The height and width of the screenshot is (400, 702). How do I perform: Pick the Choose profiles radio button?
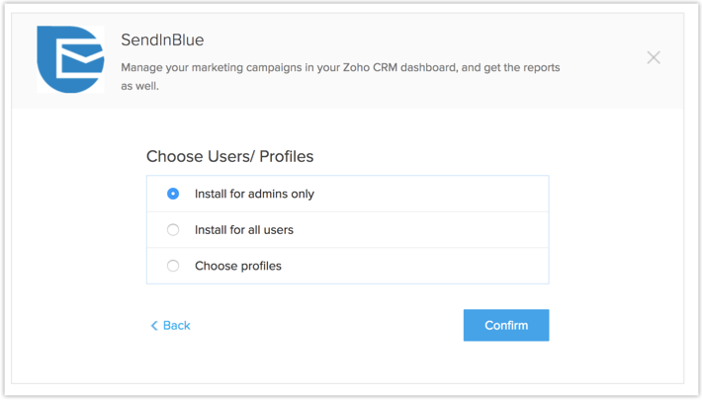[x=173, y=266]
